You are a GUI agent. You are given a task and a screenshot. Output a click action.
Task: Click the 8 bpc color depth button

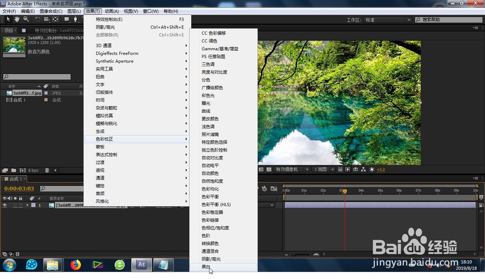33,170
